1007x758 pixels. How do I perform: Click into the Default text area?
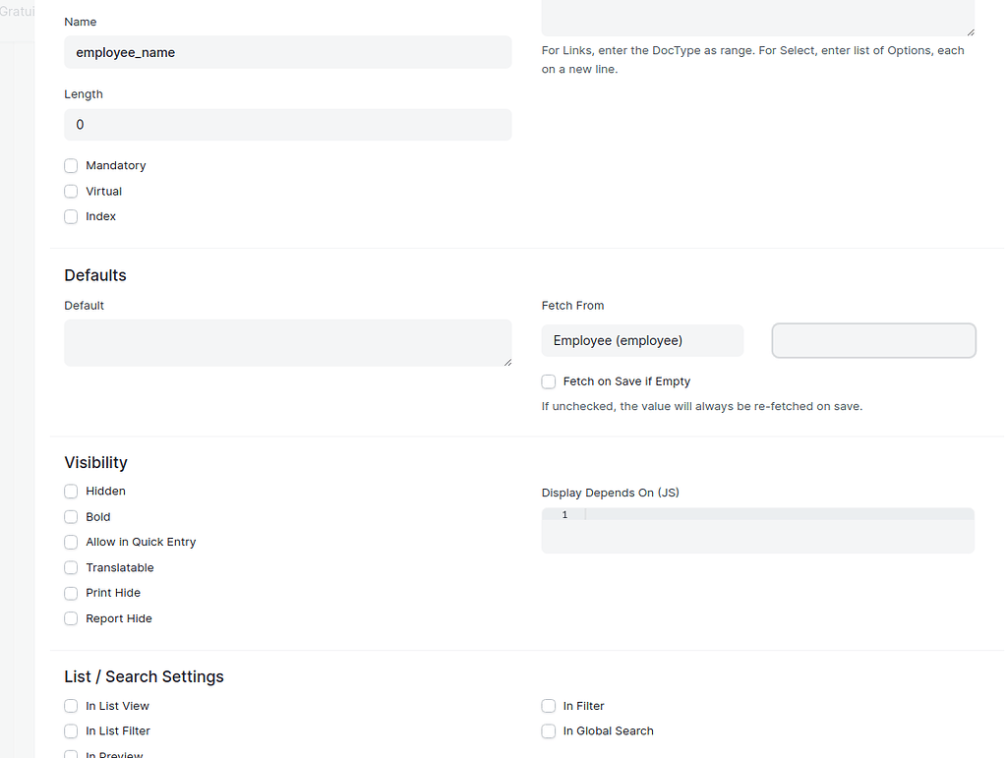288,343
